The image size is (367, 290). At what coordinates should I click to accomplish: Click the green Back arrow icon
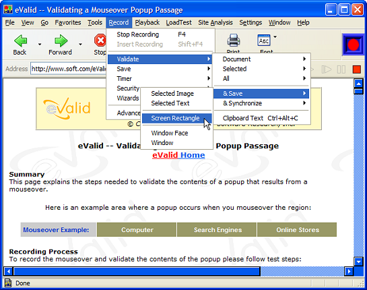click(20, 40)
